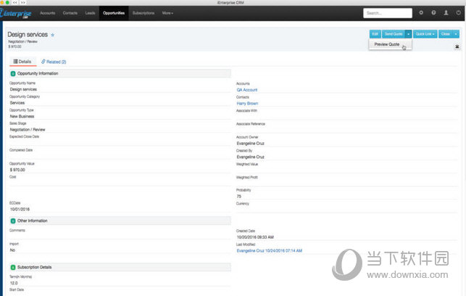
Task: Open the Harry Brown contact link
Action: click(247, 104)
